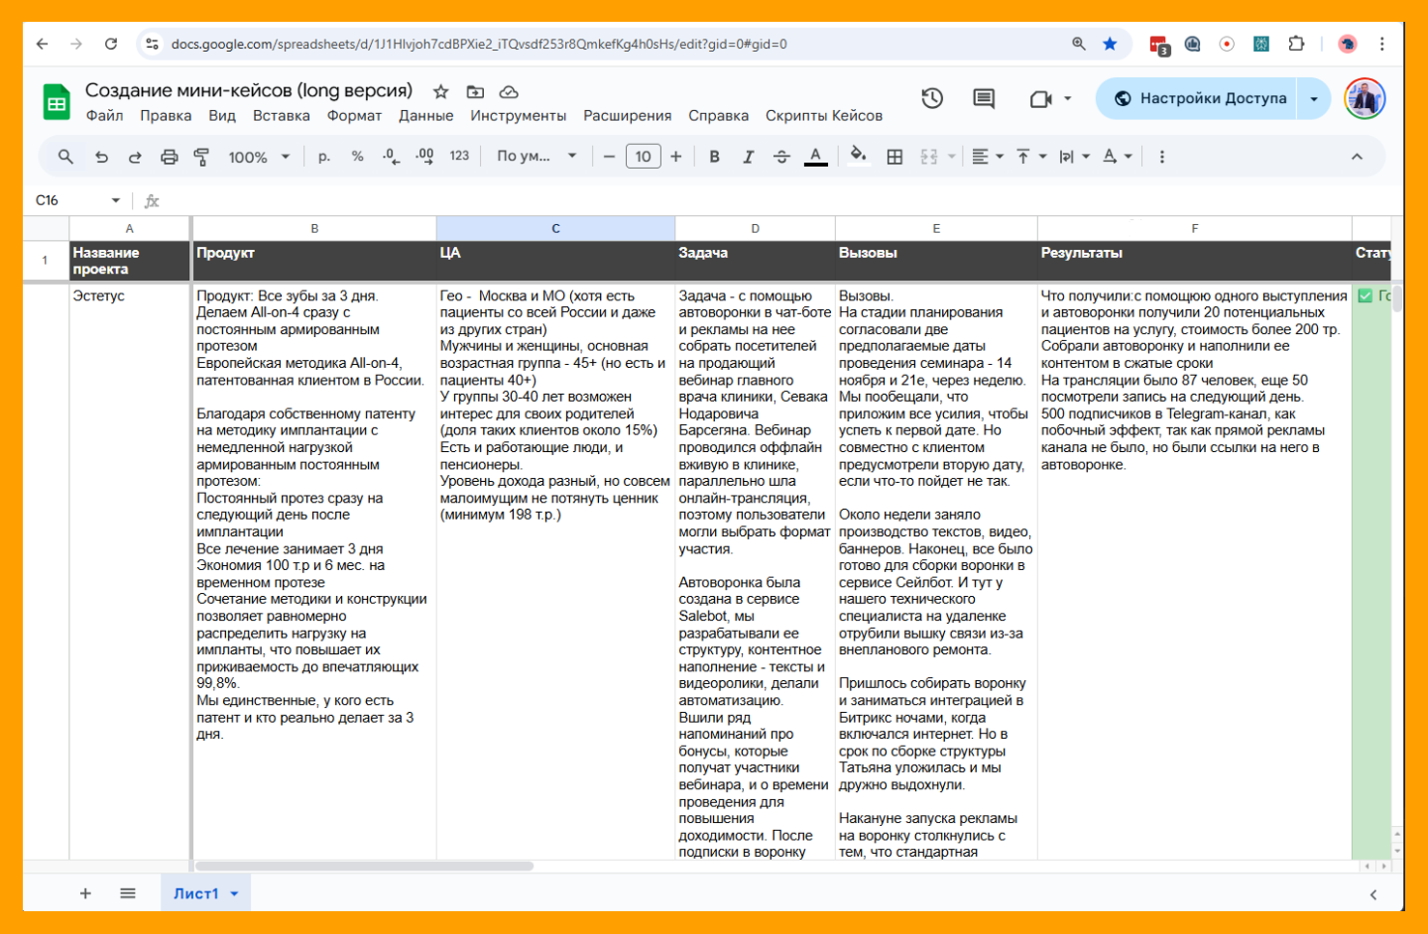Add a new sheet with plus button
The image size is (1428, 934).
coord(85,893)
